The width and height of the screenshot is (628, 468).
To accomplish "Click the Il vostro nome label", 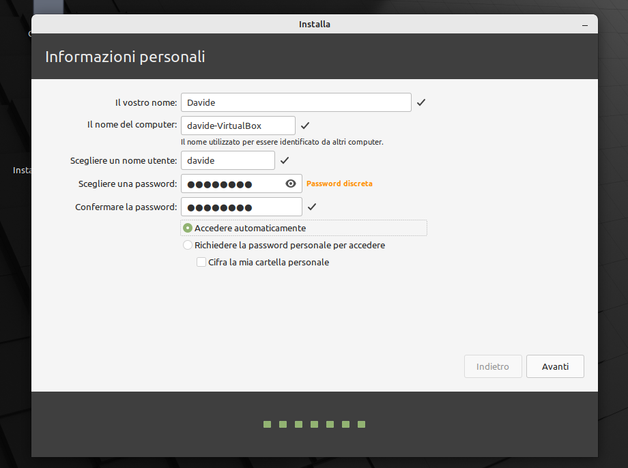I will click(146, 103).
